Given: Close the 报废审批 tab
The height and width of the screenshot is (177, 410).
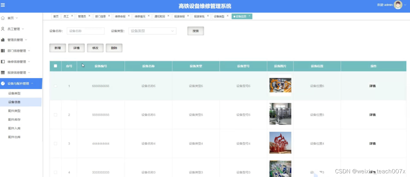Looking at the screenshot, I should click(208, 16).
